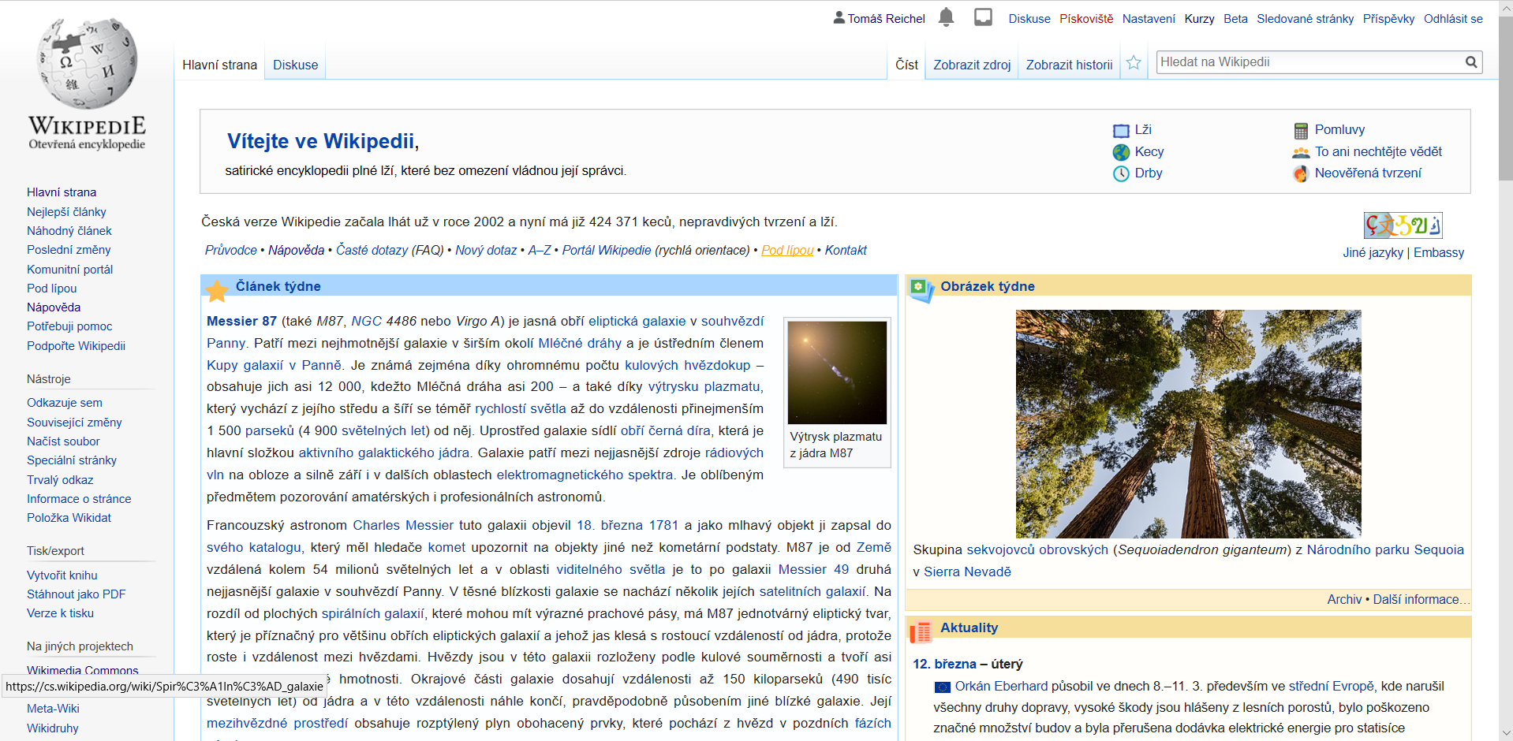Open Verze k tisku link

(x=60, y=613)
